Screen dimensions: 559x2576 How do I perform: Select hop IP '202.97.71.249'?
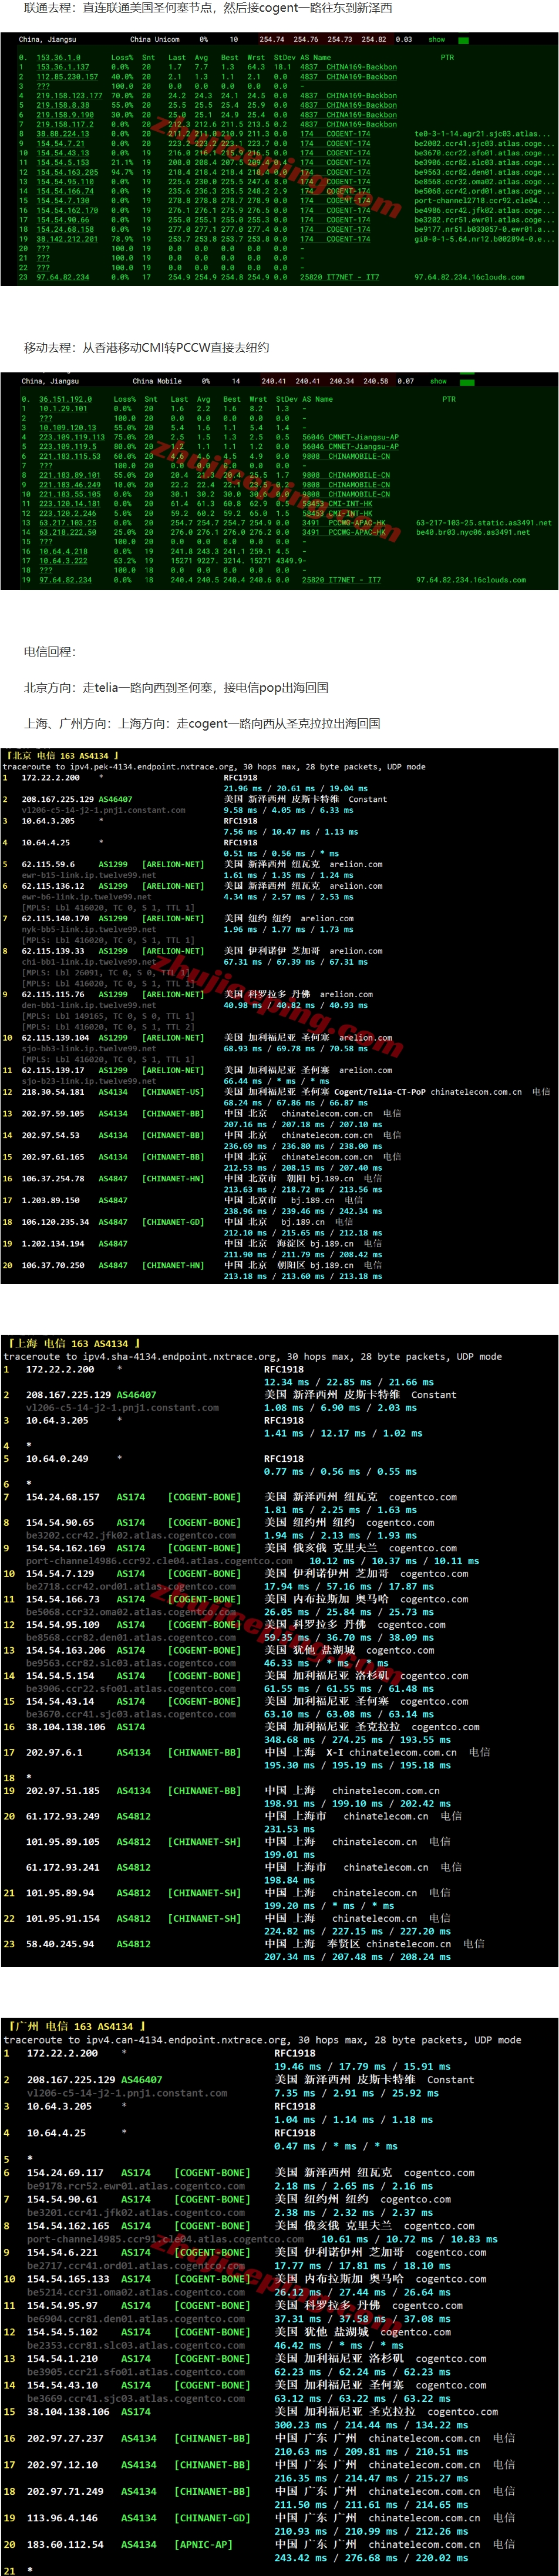point(65,2491)
